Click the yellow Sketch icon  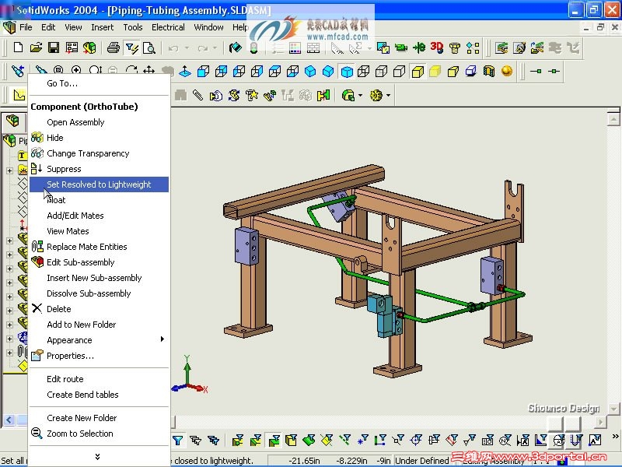[19, 95]
